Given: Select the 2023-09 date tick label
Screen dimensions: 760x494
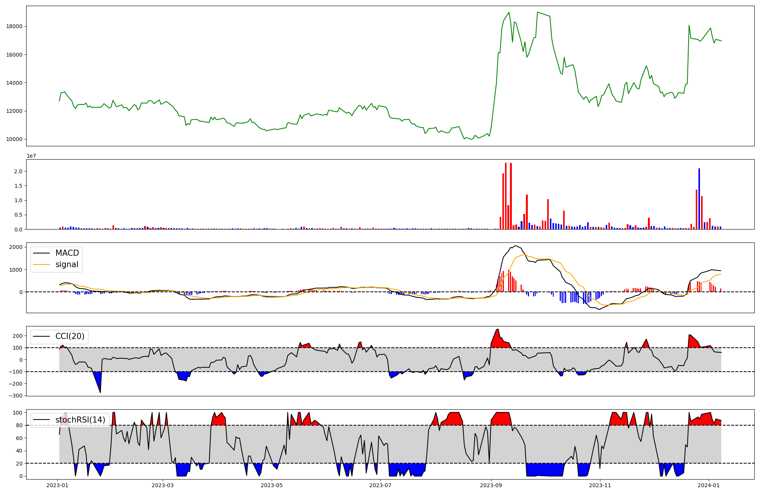Looking at the screenshot, I should coord(491,485).
